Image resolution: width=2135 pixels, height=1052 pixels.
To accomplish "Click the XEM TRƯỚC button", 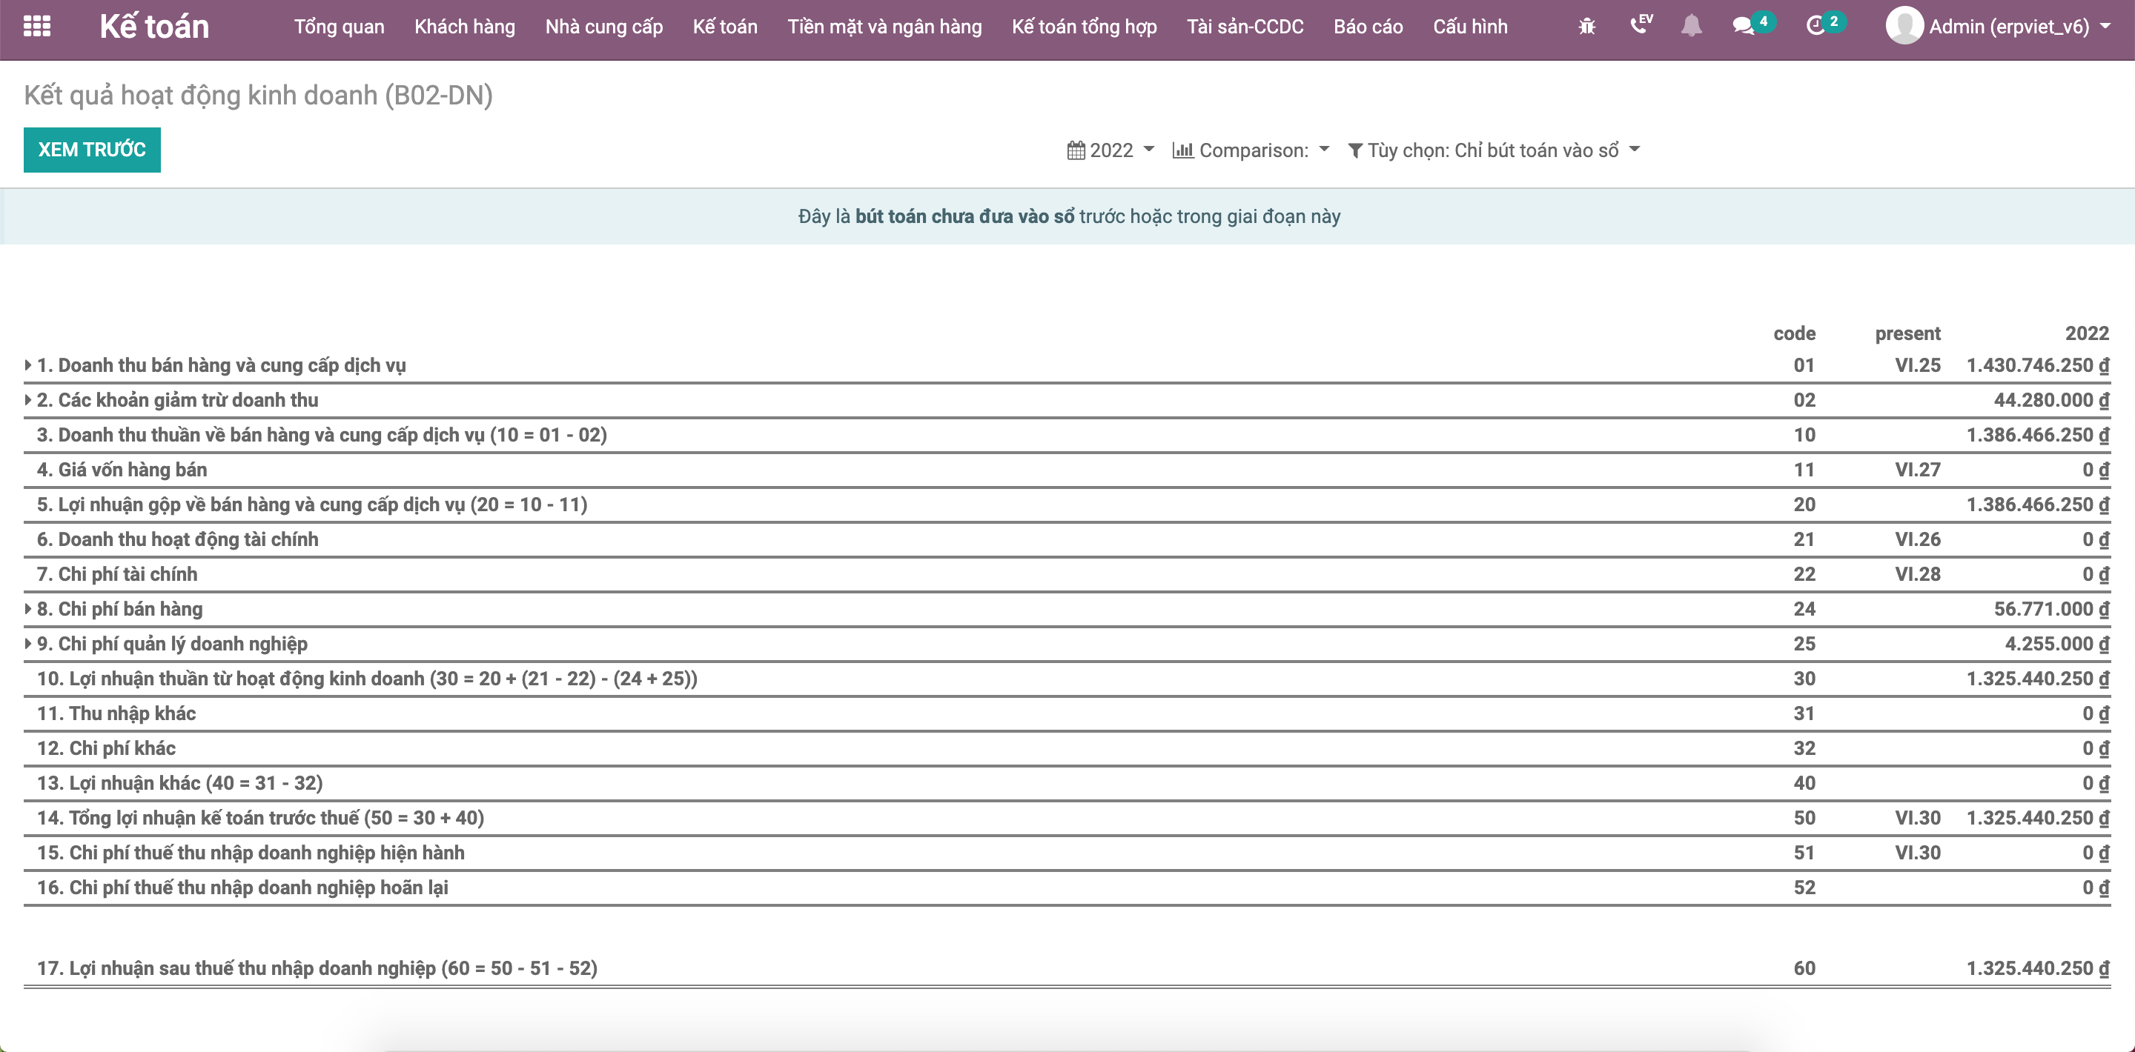I will (92, 150).
